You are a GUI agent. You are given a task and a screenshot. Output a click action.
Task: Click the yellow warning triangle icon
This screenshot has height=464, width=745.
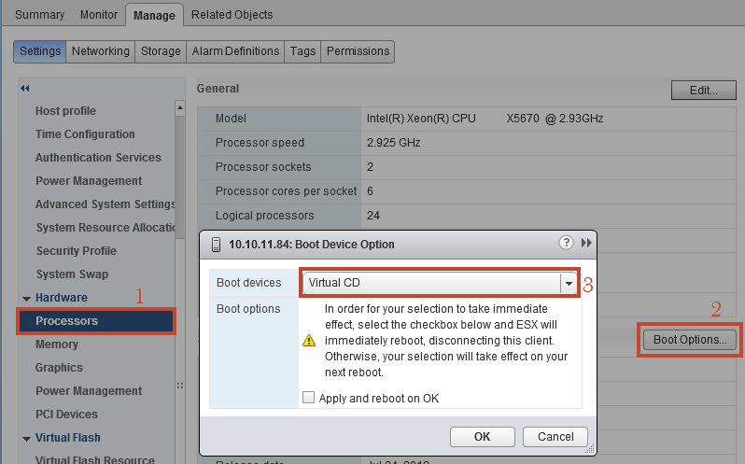309,341
